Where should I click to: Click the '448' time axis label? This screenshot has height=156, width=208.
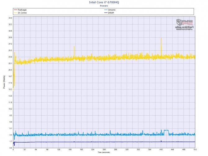point(172,149)
